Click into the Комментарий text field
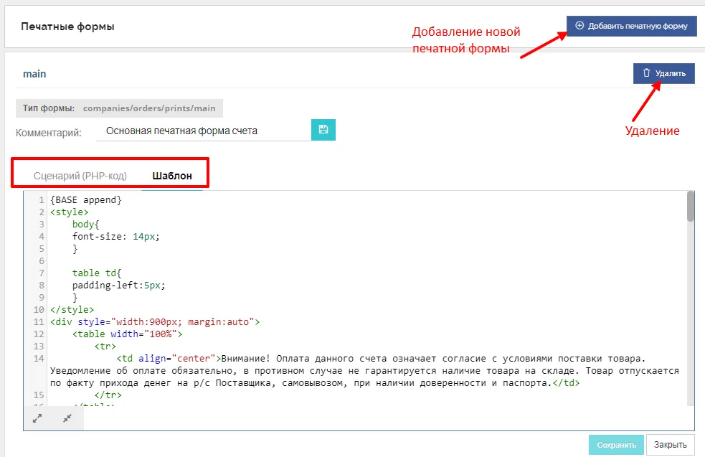This screenshot has width=705, height=457. pyautogui.click(x=203, y=131)
